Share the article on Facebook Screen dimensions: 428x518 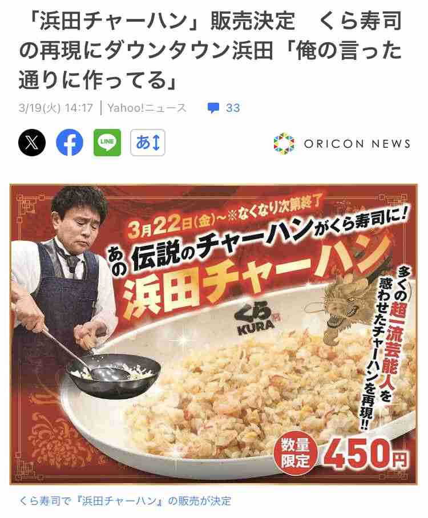click(x=70, y=143)
